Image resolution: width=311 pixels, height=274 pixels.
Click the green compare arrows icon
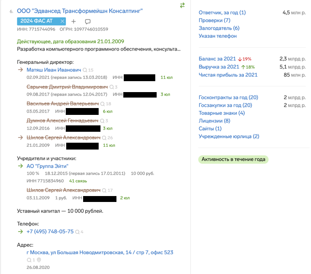[x=182, y=5]
